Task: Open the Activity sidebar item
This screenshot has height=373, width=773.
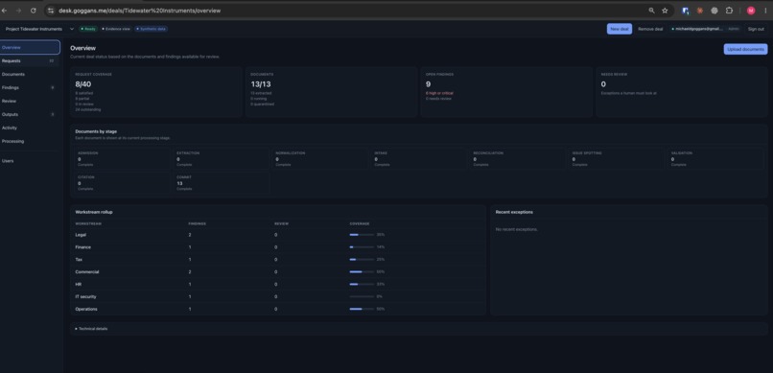Action: pyautogui.click(x=30, y=128)
